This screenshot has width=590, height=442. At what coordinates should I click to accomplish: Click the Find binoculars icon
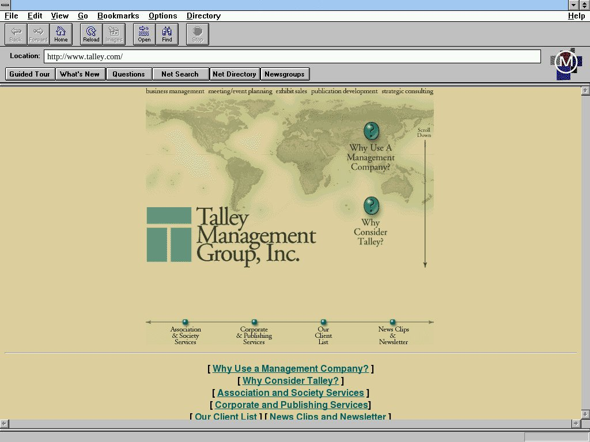(x=167, y=34)
